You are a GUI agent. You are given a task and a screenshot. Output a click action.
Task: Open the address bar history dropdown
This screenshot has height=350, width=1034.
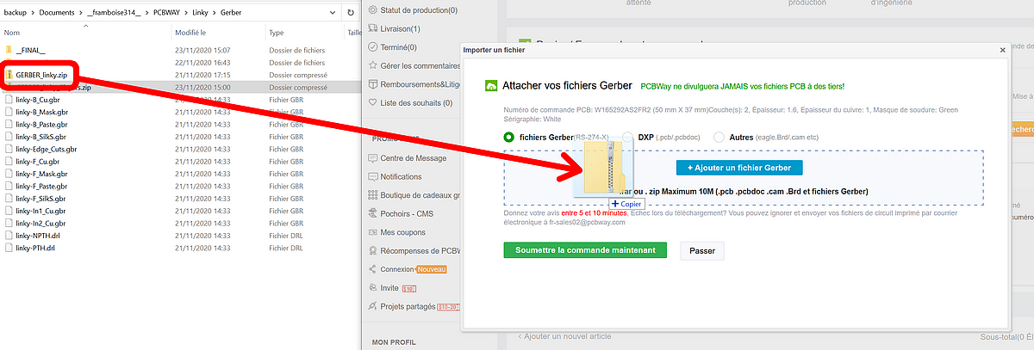pos(331,12)
